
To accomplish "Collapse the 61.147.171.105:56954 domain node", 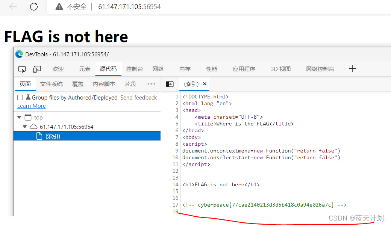I will 25,127.
